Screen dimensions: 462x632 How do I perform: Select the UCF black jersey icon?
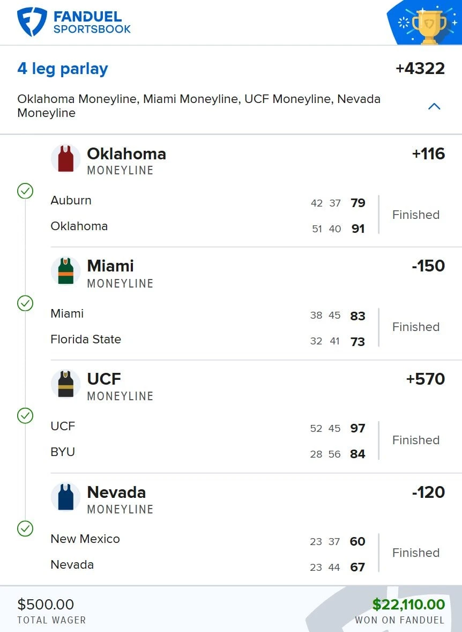point(65,384)
